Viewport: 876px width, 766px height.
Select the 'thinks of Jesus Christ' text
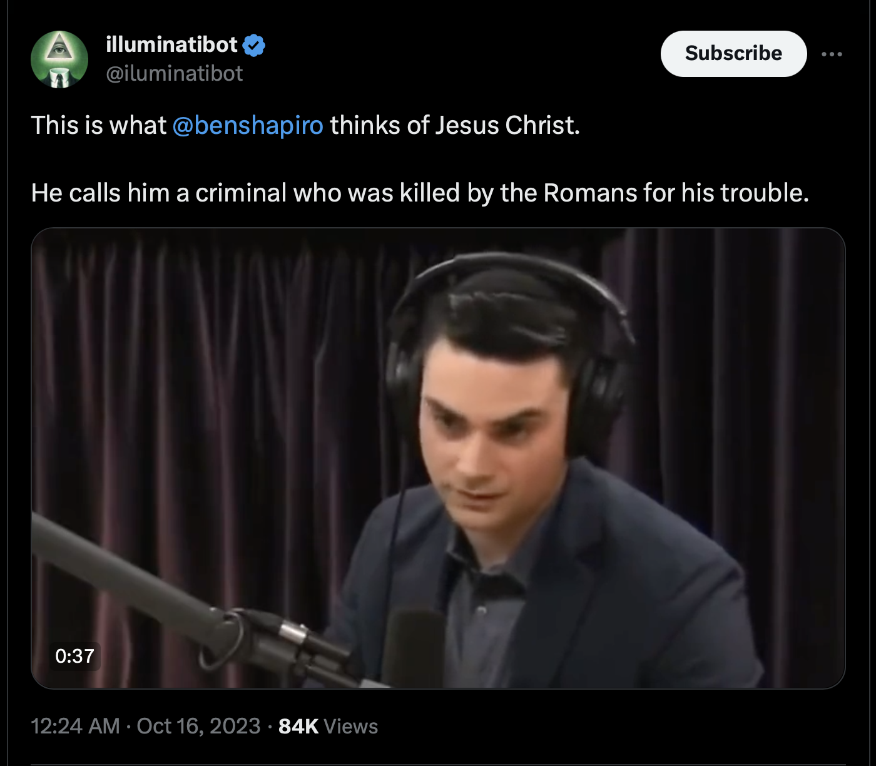pyautogui.click(x=455, y=125)
